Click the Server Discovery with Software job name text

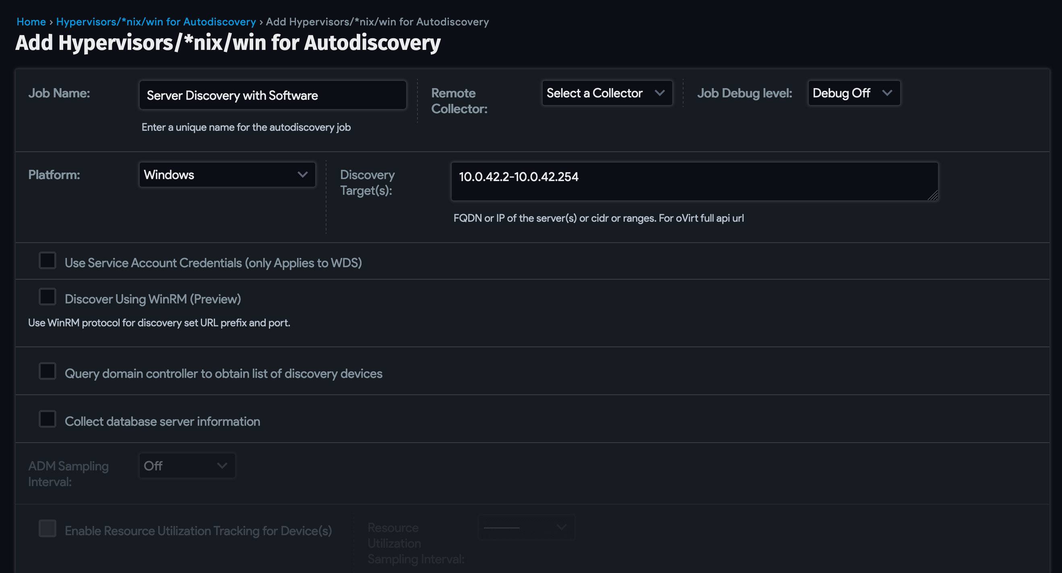point(232,95)
